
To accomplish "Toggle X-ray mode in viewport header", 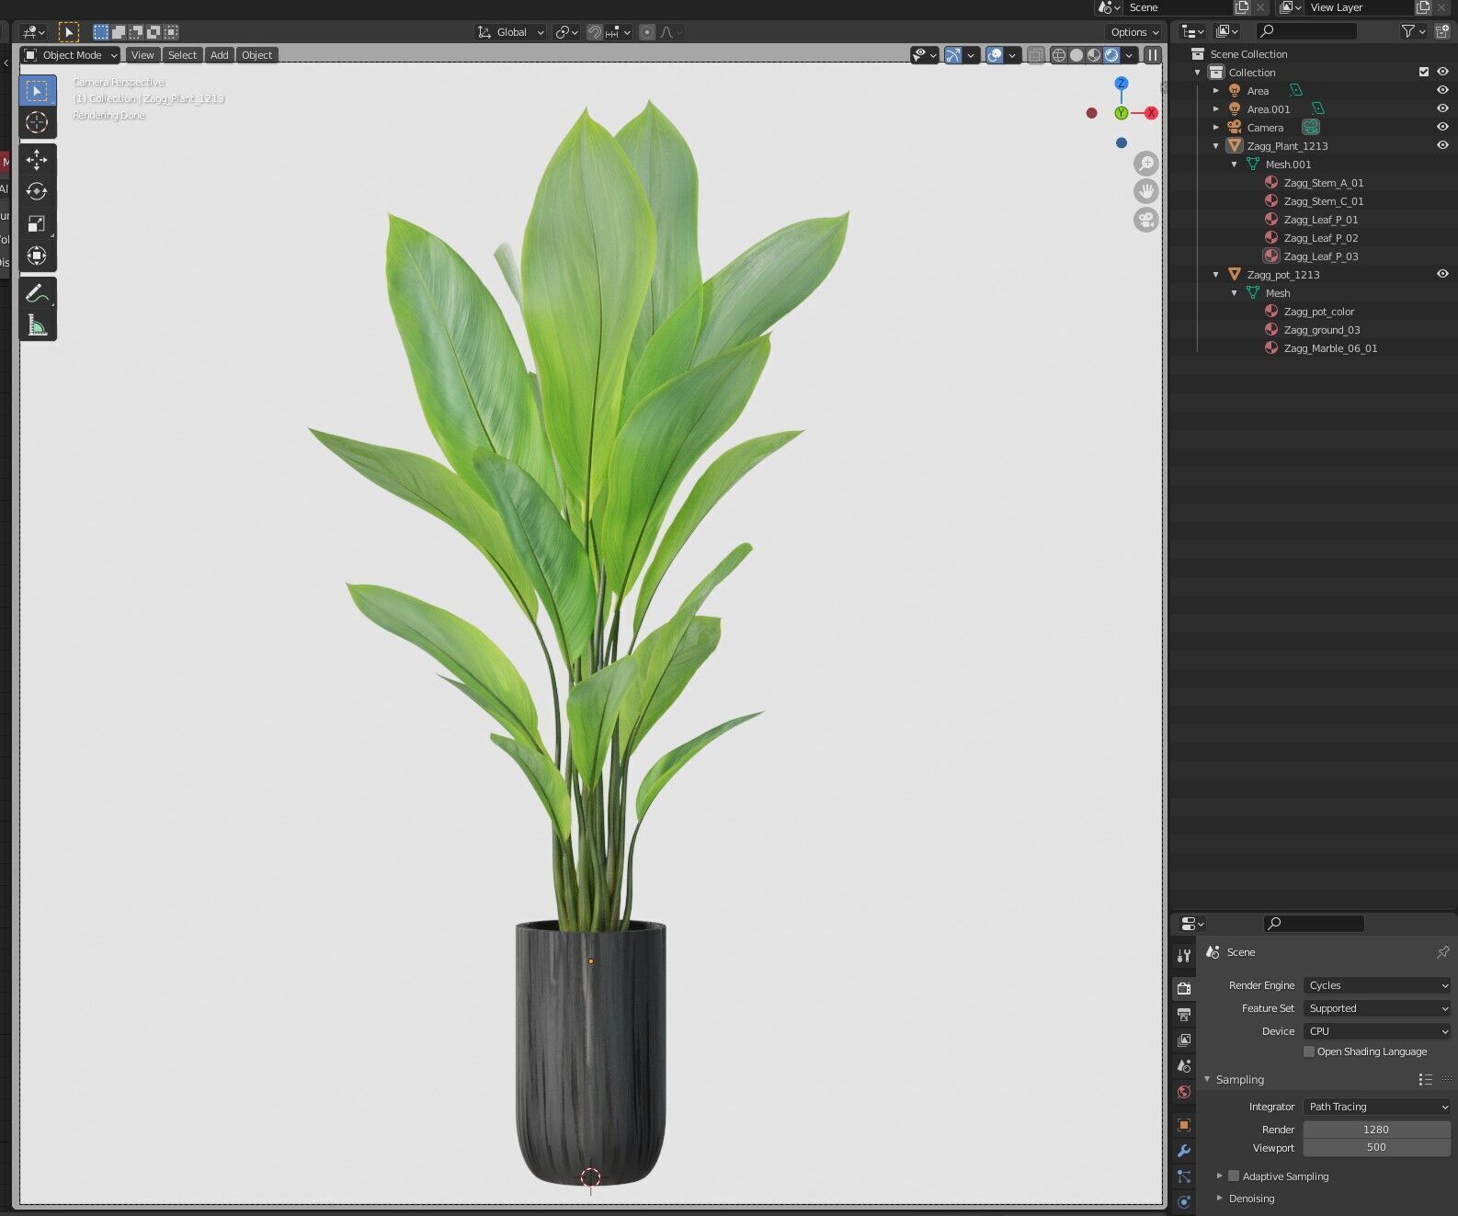I will coord(1036,55).
